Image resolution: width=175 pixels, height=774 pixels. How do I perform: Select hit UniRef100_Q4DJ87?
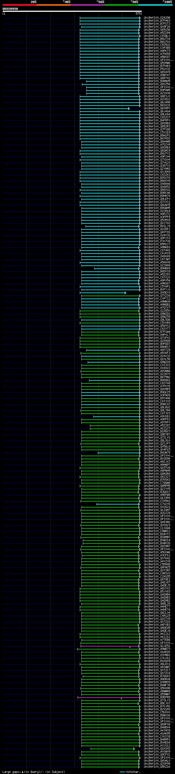[x=157, y=582]
